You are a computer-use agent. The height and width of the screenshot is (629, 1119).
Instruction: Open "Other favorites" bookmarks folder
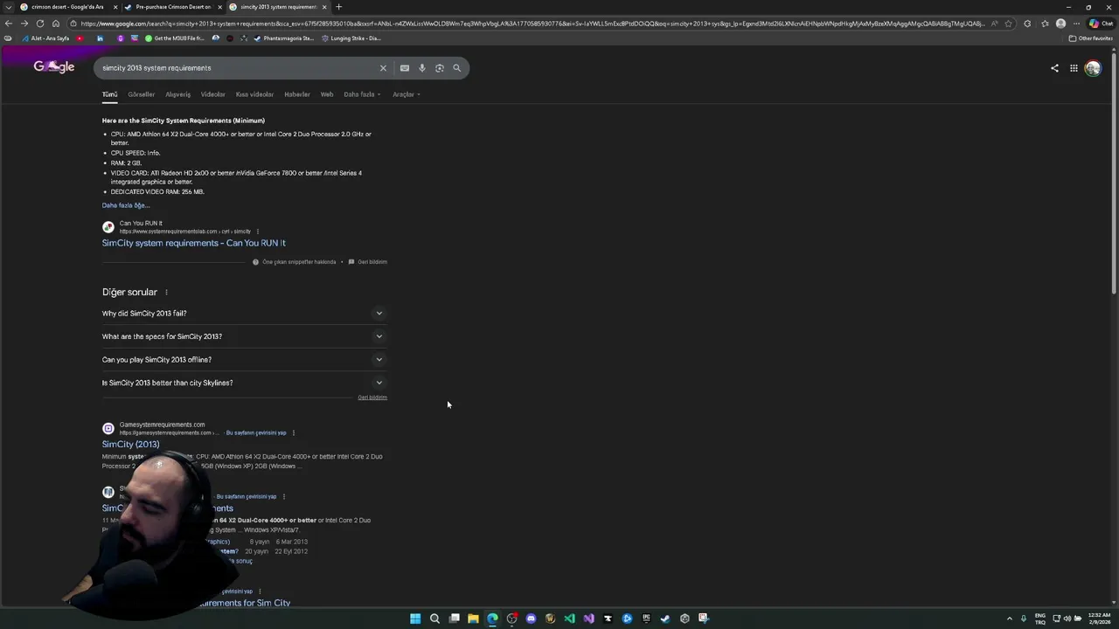pos(1090,38)
